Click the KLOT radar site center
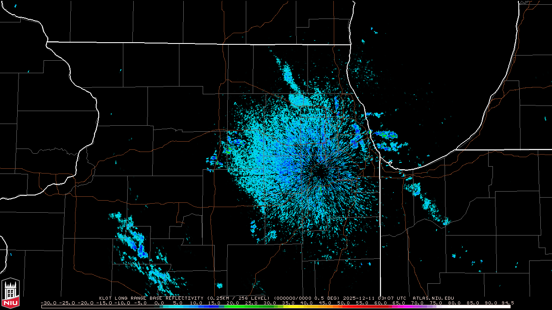The height and width of the screenshot is (310, 552). point(320,171)
